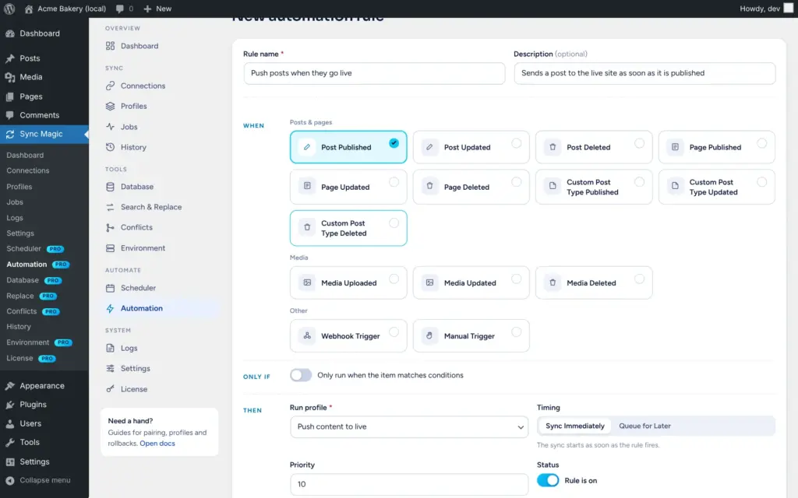Viewport: 798px width, 498px height.
Task: Select the Media Updated trigger card
Action: (x=471, y=282)
